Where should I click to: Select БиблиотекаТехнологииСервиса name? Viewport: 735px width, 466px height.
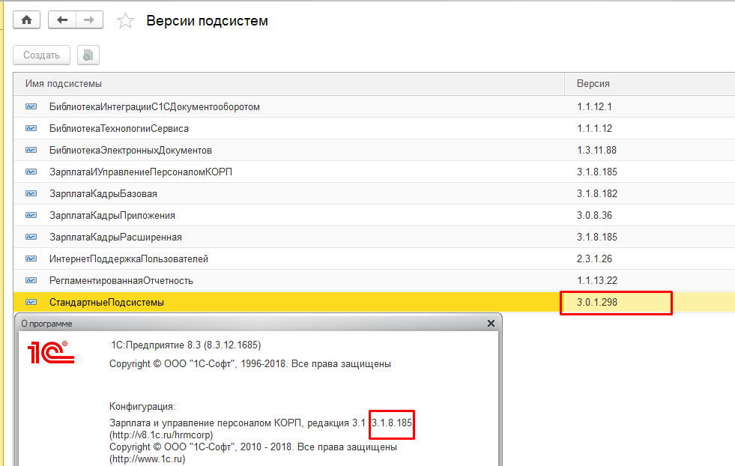click(x=119, y=128)
